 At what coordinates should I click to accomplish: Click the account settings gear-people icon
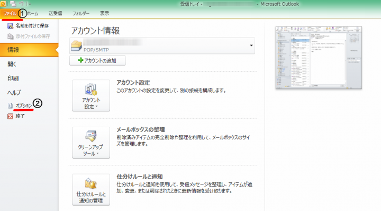tap(91, 90)
